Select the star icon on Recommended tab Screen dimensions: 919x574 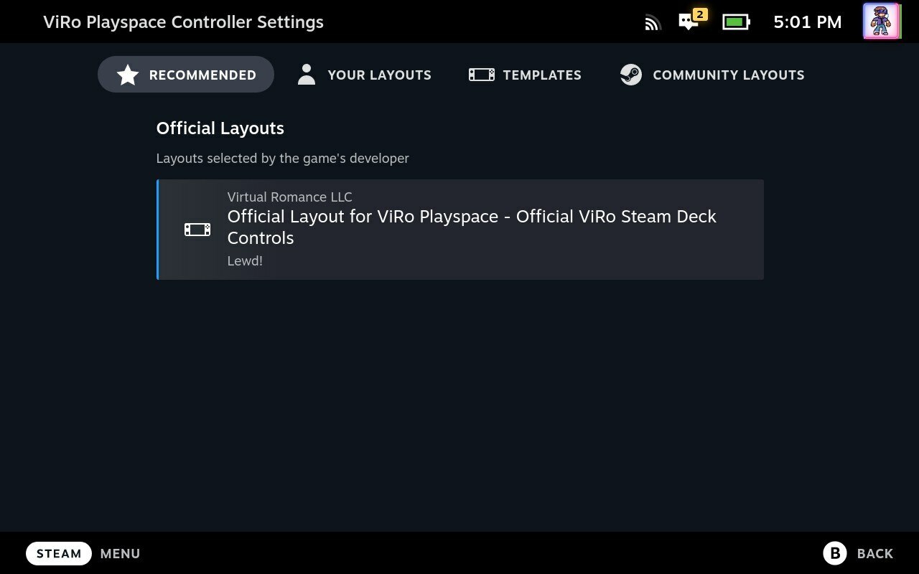[x=127, y=74]
